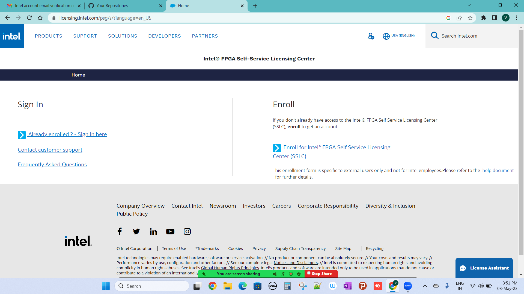Click the globe language selector icon
524x294 pixels.
pos(386,36)
